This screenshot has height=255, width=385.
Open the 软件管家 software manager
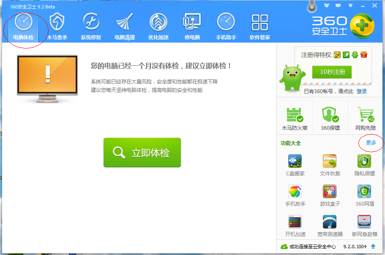[x=260, y=27]
